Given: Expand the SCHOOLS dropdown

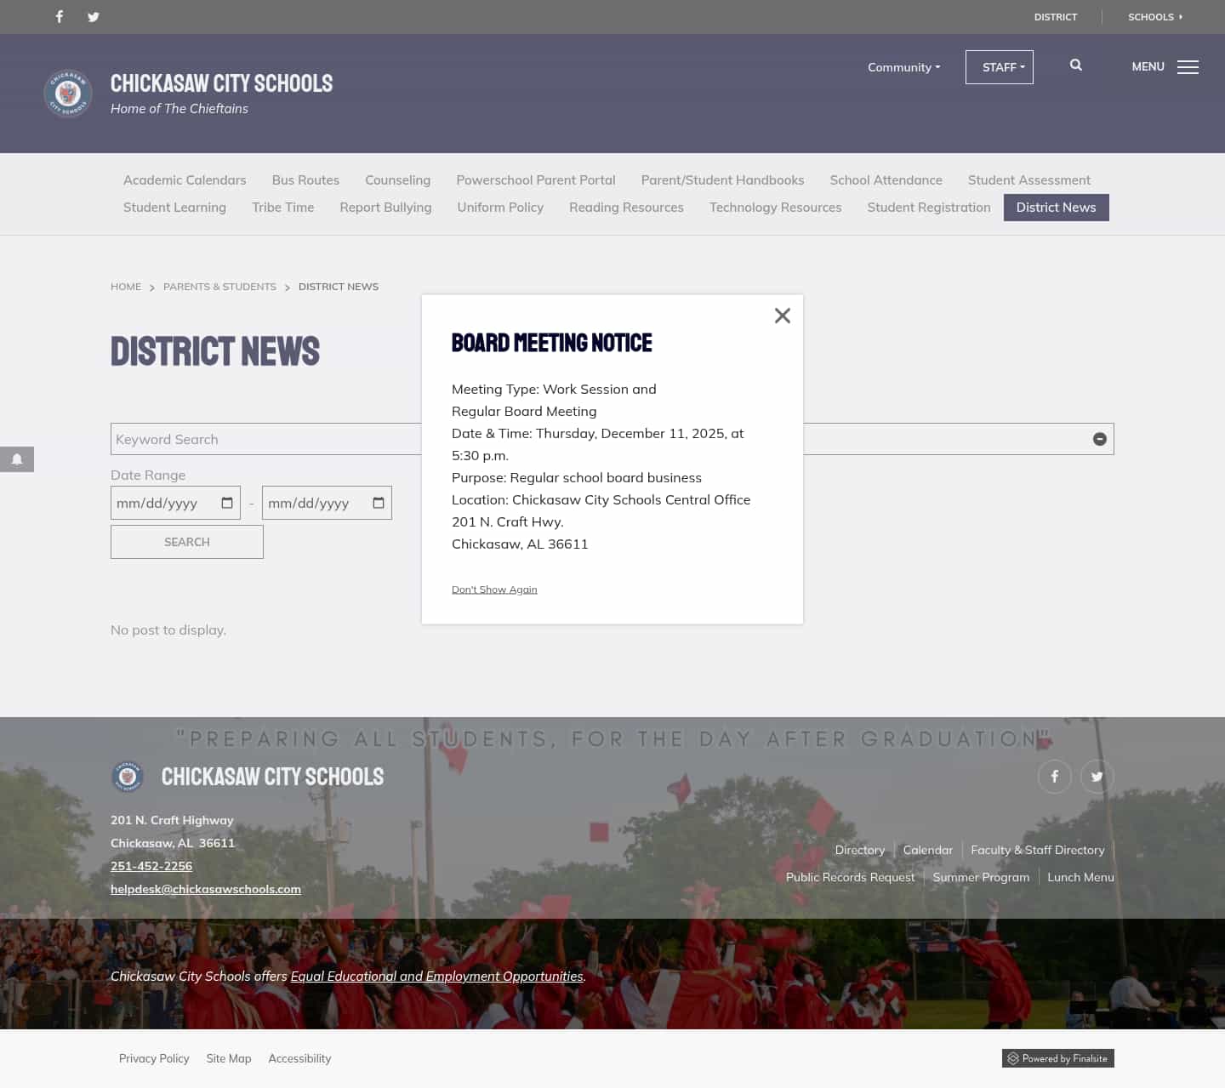Looking at the screenshot, I should (1154, 17).
